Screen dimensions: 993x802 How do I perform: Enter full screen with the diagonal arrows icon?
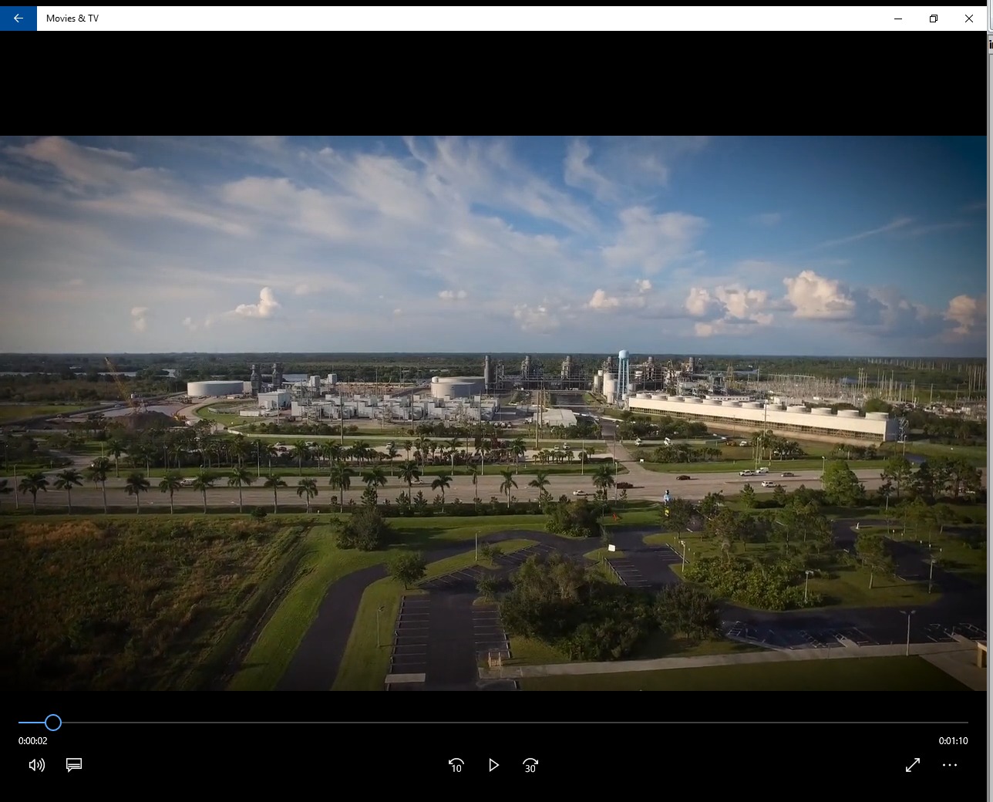[912, 765]
